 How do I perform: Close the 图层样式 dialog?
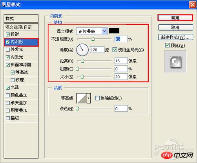point(192,5)
